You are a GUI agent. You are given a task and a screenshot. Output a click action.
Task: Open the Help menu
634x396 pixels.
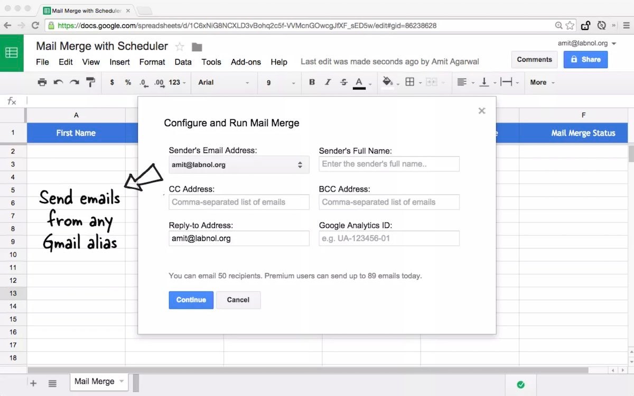coord(279,62)
